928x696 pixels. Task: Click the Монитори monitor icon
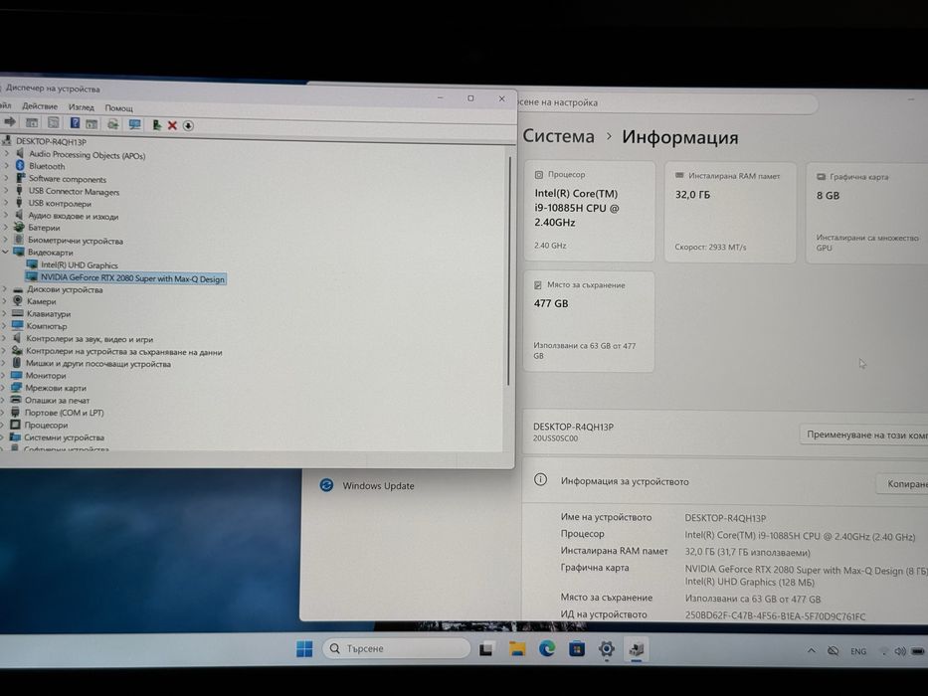pos(16,375)
